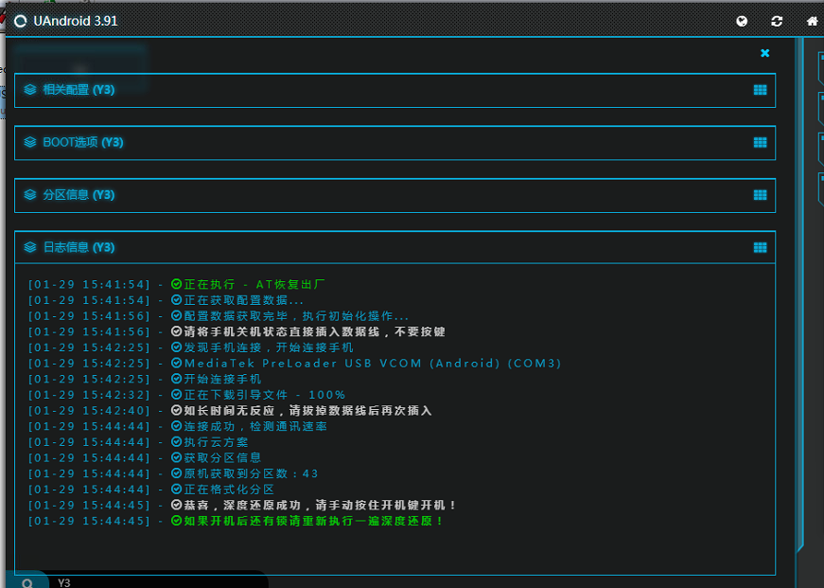Click the layers icon beside 日志信息 (Y3)
Screen dimensions: 824x588
[30, 247]
